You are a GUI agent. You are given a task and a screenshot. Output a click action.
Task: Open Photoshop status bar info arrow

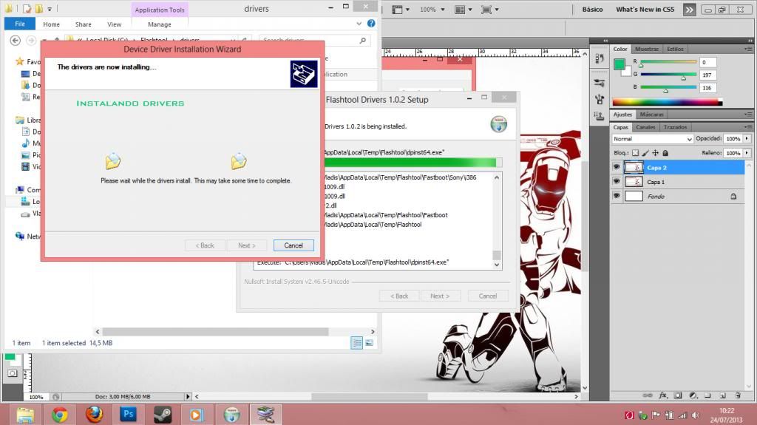[x=188, y=396]
